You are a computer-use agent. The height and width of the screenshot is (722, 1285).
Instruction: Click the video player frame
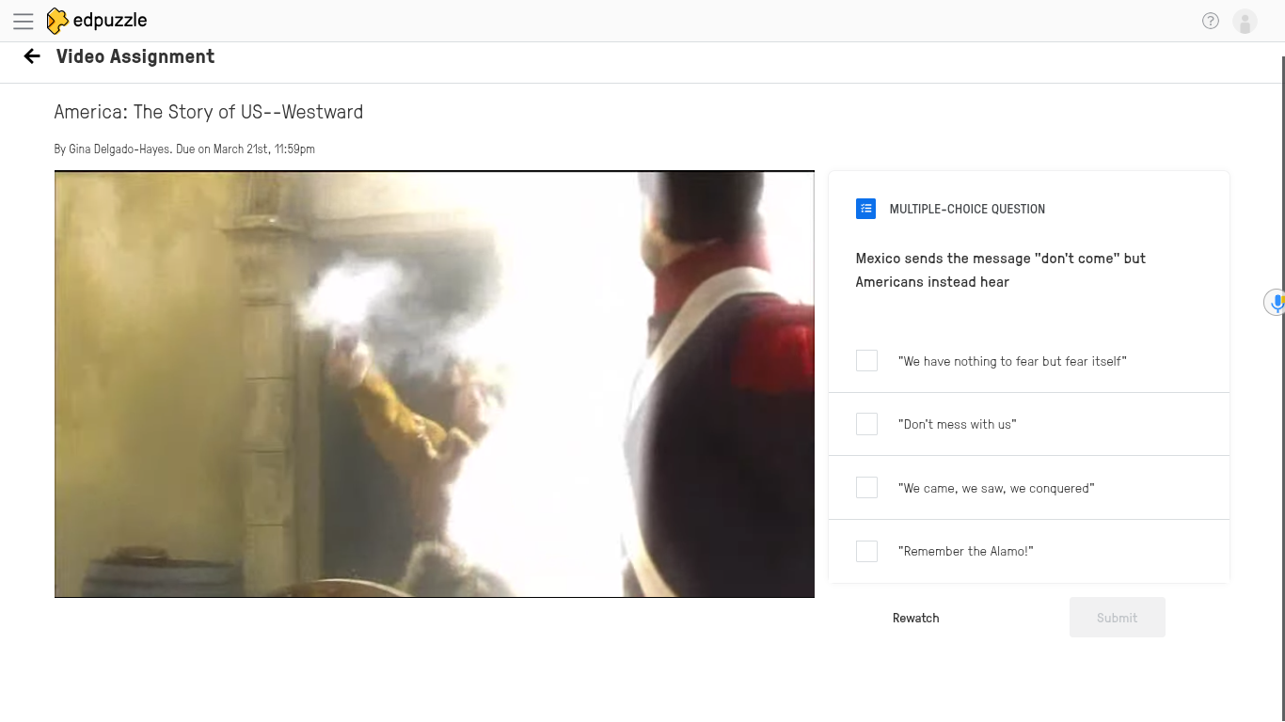[x=435, y=385]
